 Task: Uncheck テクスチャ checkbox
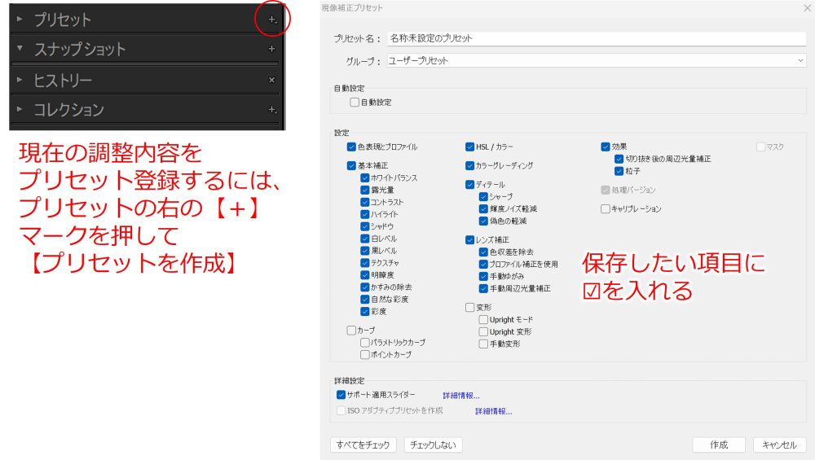pos(365,263)
